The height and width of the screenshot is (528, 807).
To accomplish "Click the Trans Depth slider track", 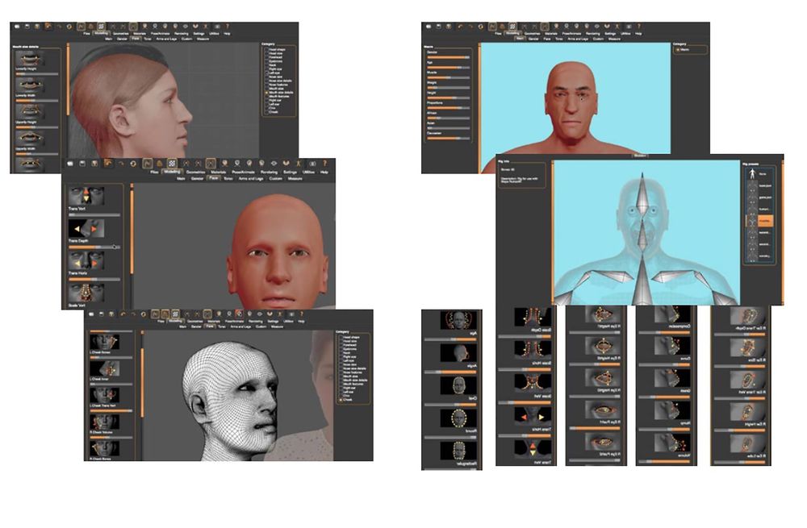I will [95, 247].
